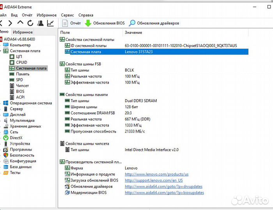Image resolution: width=273 pixels, height=210 pixels.
Task: Select the Lenovo 3157A23 row
Action: point(156,52)
